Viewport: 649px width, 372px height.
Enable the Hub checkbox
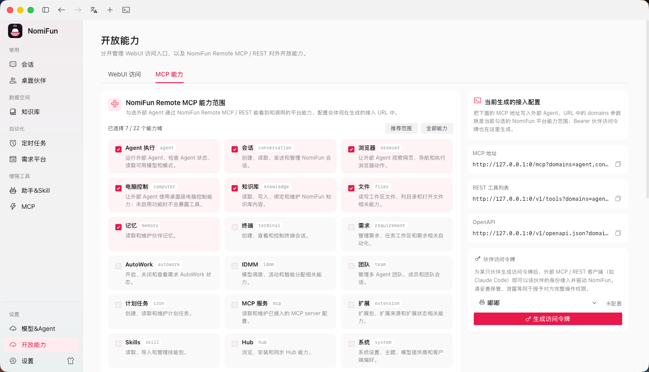point(235,344)
